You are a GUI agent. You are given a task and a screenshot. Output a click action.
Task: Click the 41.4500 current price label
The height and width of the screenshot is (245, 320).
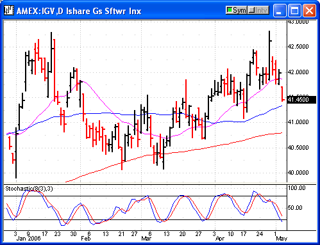click(x=301, y=100)
